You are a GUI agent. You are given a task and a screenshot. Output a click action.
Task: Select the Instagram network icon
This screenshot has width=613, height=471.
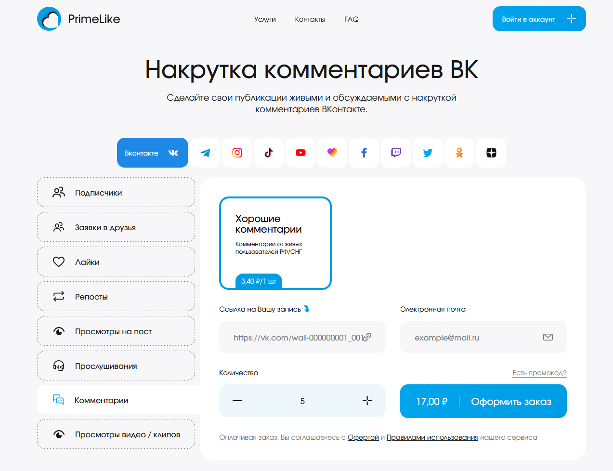click(x=237, y=153)
